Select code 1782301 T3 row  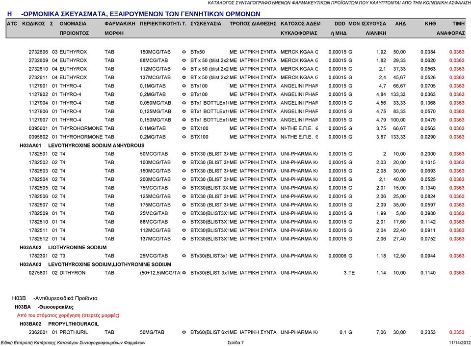[38, 256]
